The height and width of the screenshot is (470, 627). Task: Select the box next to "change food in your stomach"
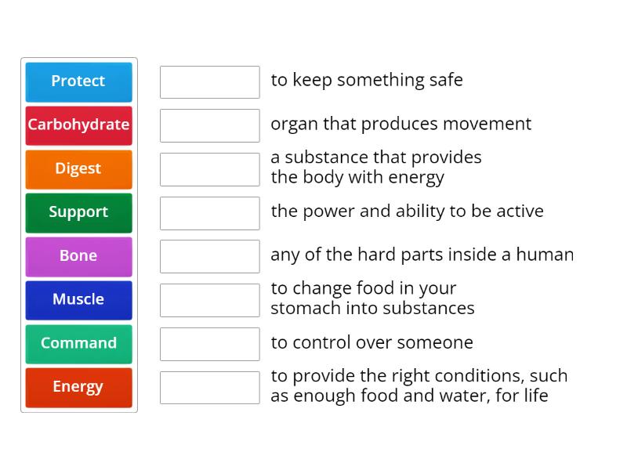click(x=209, y=300)
